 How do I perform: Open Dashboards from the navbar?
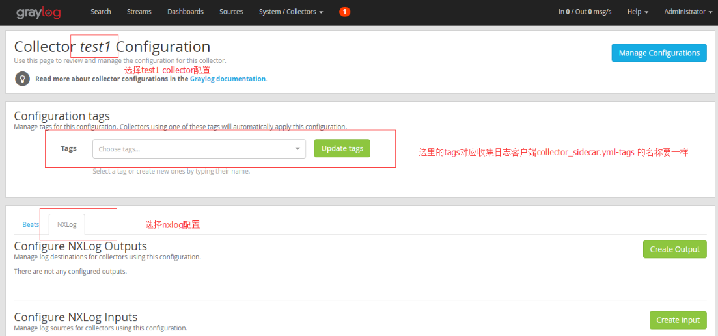186,12
